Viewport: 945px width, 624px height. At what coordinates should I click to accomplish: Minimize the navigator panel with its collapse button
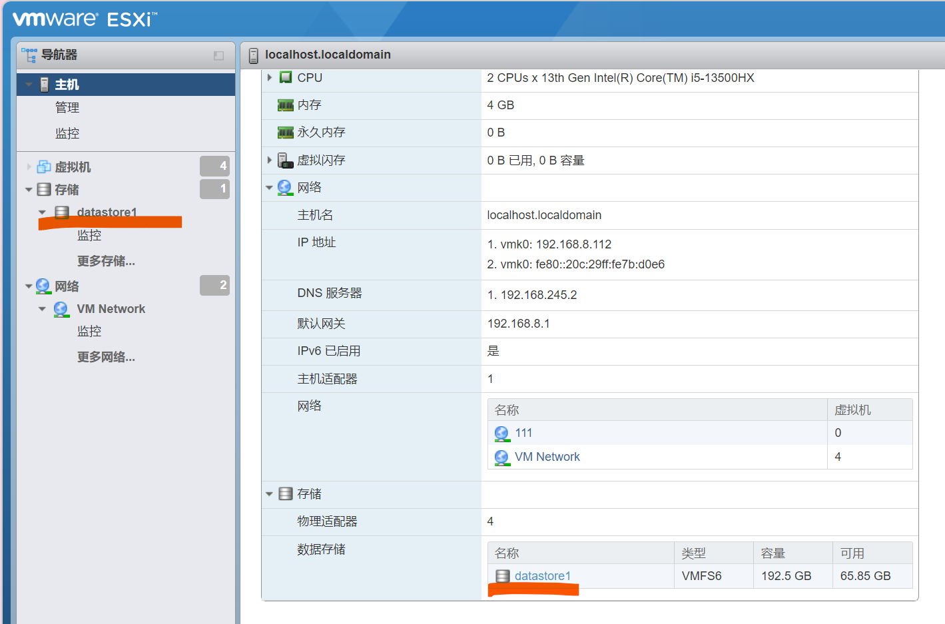point(218,56)
